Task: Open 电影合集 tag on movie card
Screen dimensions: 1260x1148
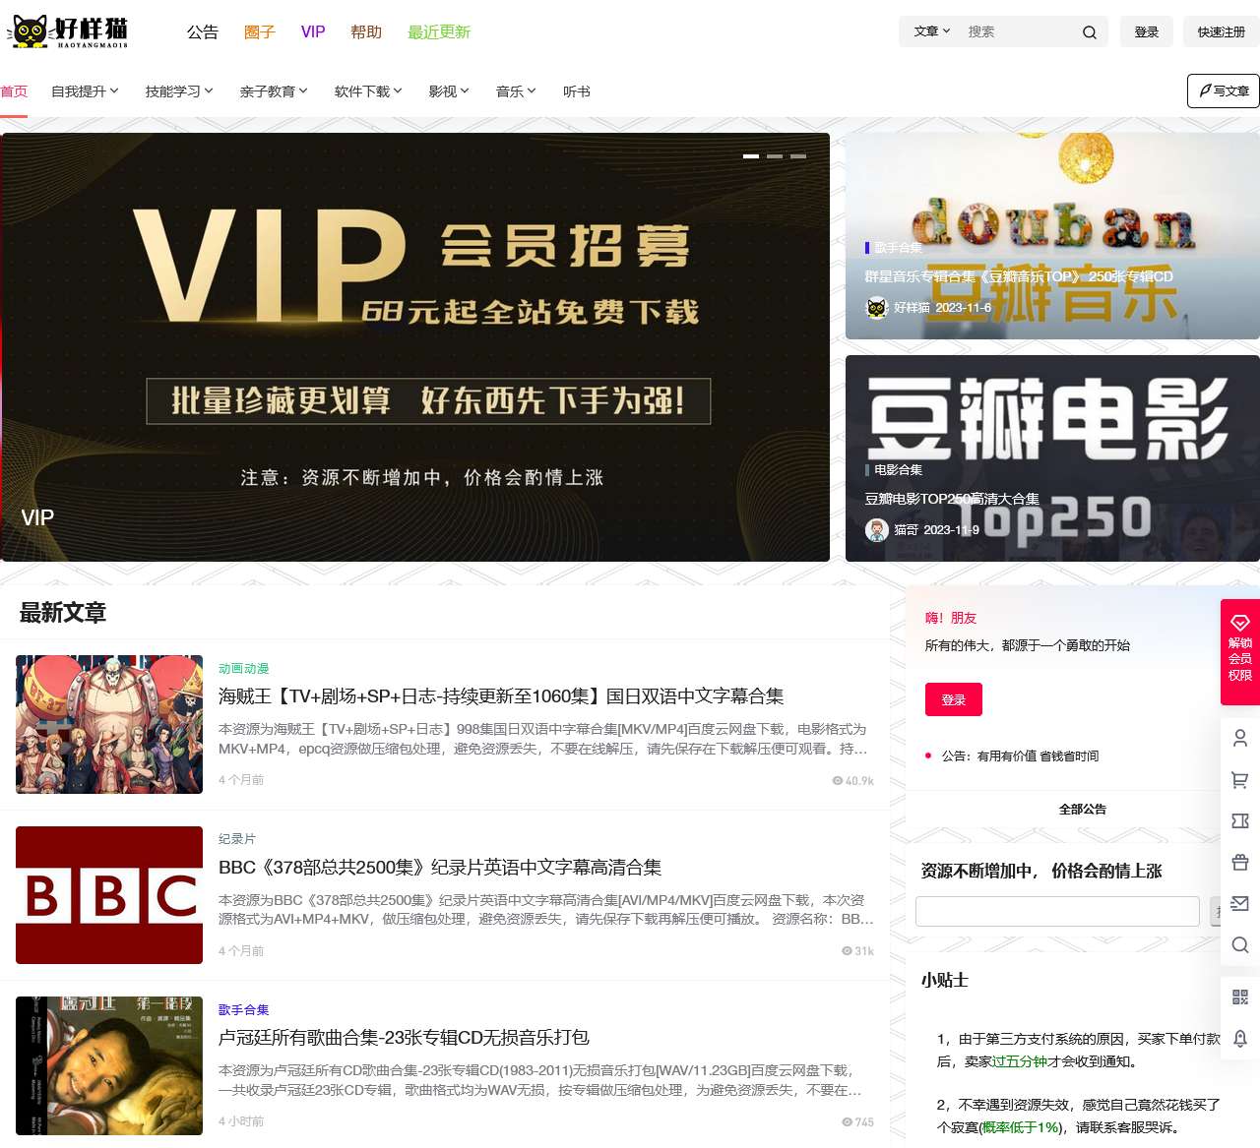Action: 898,470
